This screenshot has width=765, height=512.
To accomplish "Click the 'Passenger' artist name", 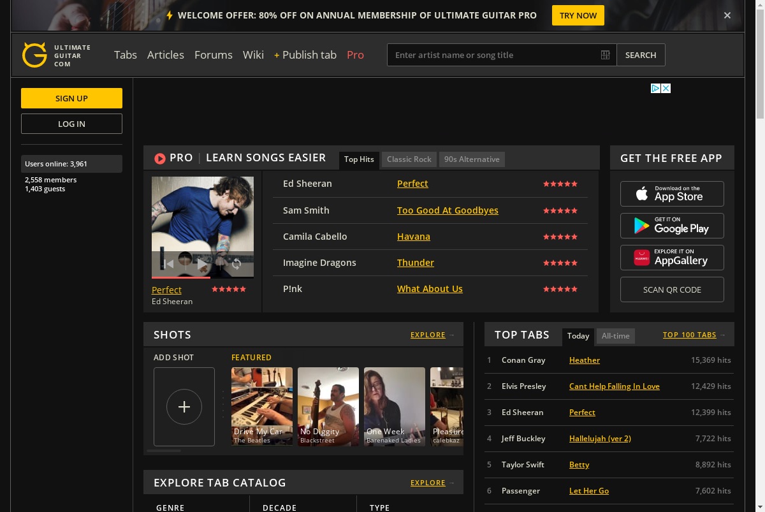I will [521, 491].
